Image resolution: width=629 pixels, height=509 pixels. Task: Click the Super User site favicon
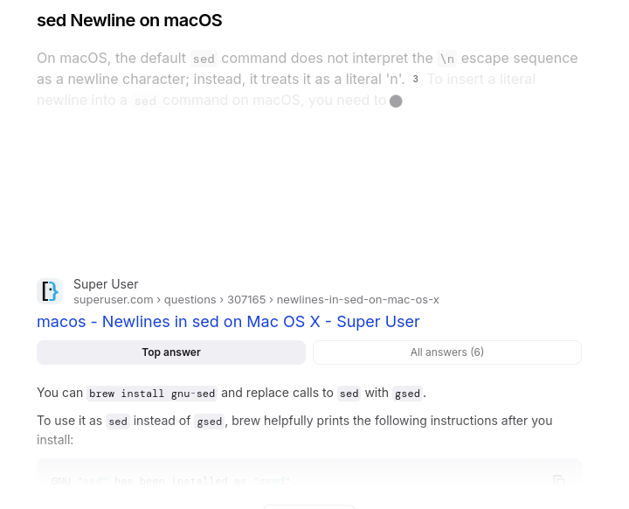pyautogui.click(x=50, y=291)
